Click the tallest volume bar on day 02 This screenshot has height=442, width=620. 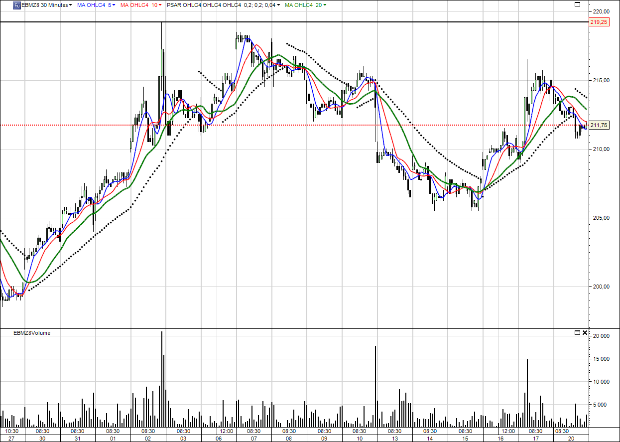(x=162, y=379)
